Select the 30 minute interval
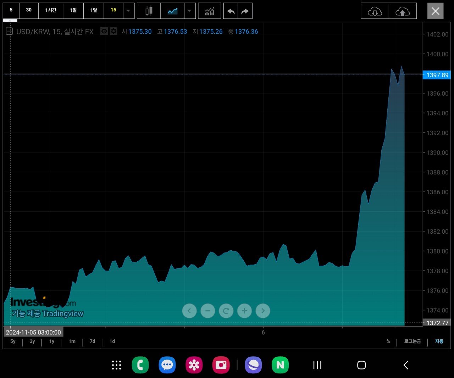 tap(29, 10)
